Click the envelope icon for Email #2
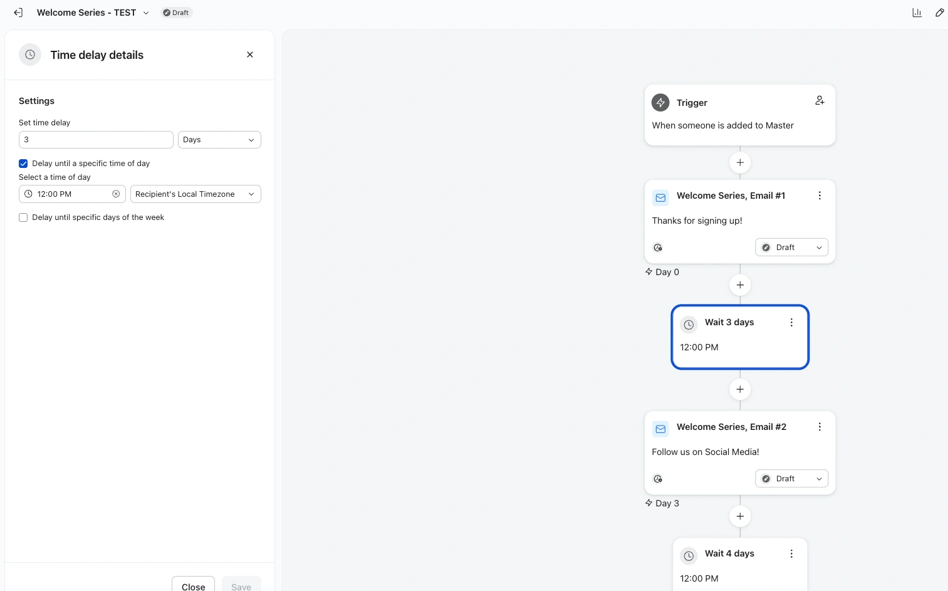This screenshot has width=948, height=591. point(660,429)
